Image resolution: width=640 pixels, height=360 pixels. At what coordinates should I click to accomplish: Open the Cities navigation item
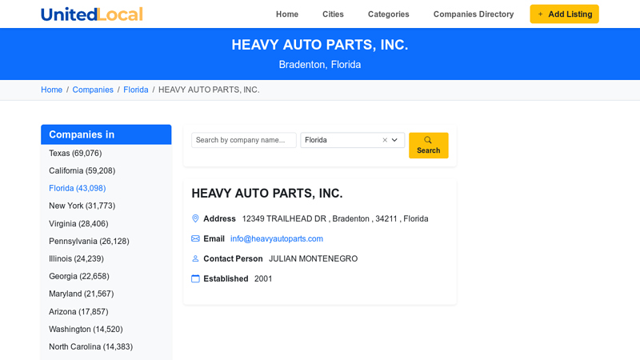[333, 14]
